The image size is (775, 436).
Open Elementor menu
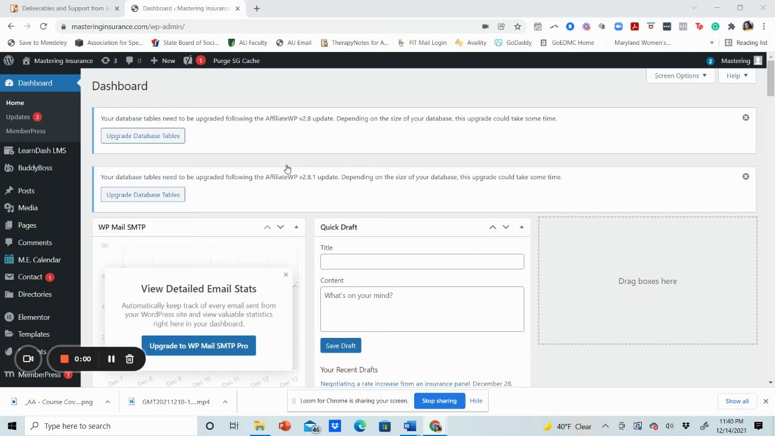pyautogui.click(x=40, y=317)
